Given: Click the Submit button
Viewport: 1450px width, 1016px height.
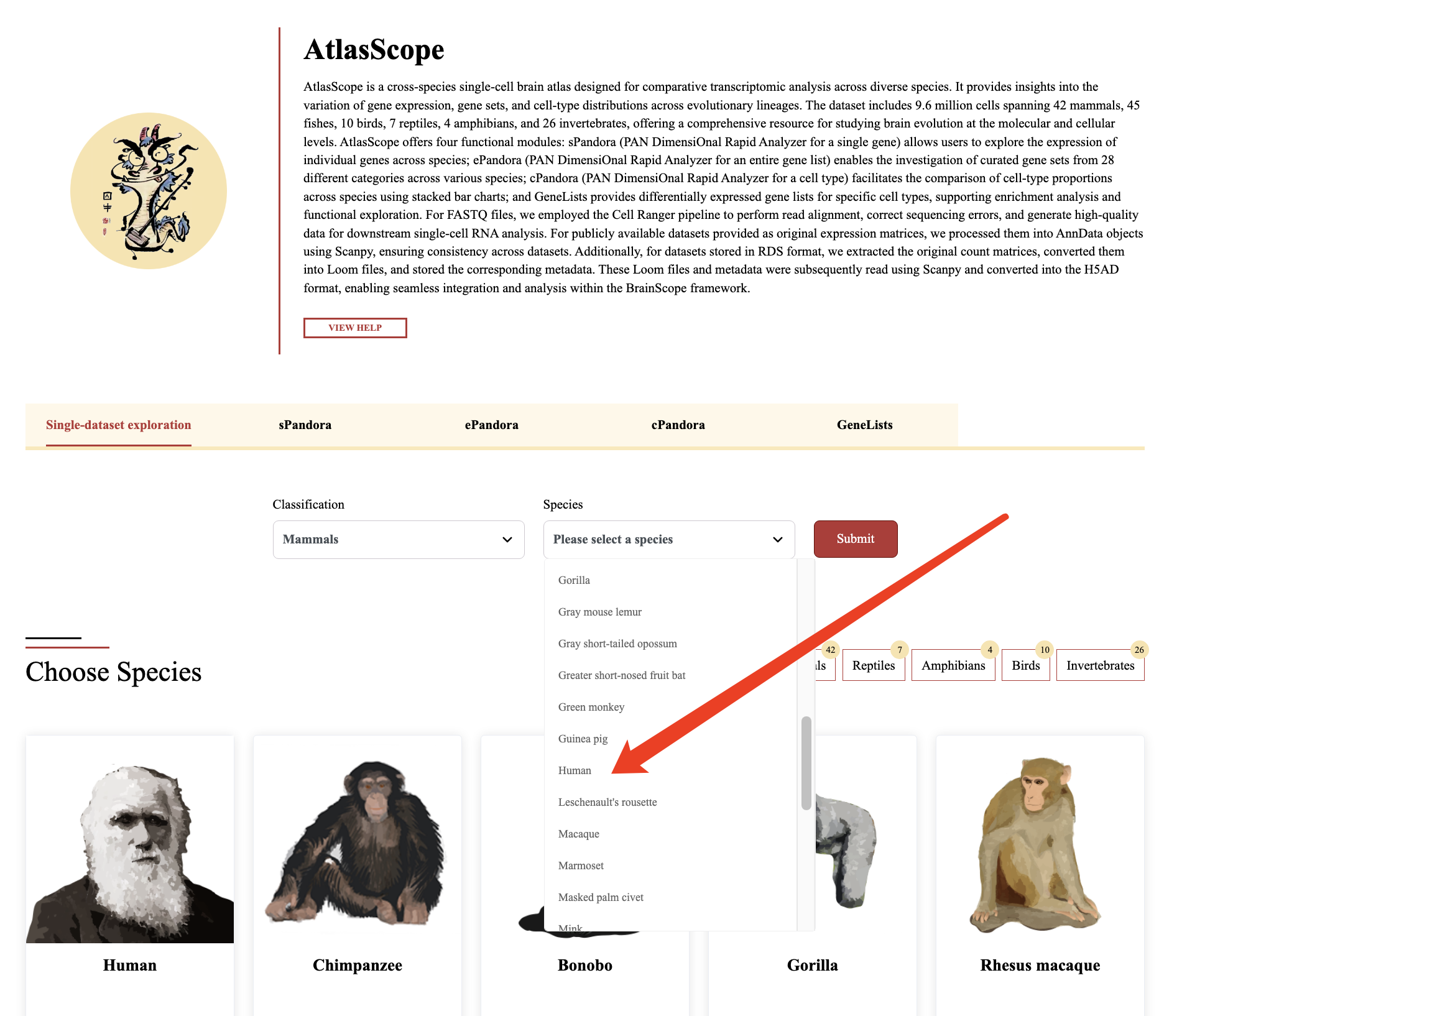Looking at the screenshot, I should coord(855,538).
